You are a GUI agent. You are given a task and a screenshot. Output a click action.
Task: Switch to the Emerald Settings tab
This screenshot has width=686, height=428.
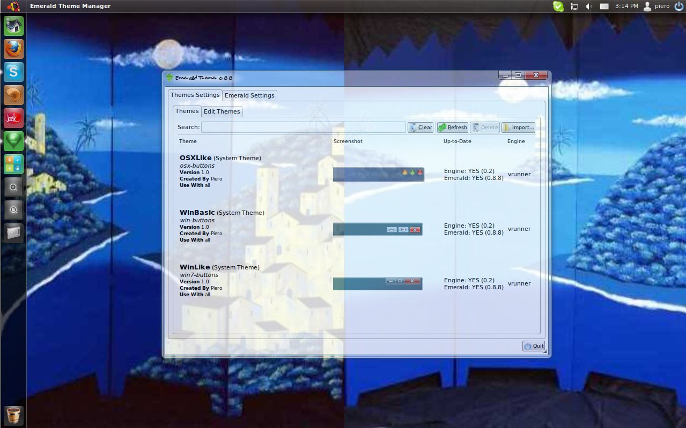coord(249,95)
